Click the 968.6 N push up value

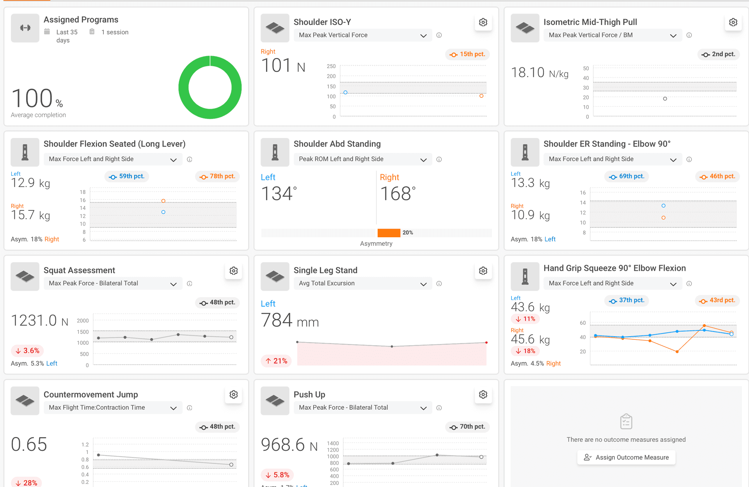289,445
